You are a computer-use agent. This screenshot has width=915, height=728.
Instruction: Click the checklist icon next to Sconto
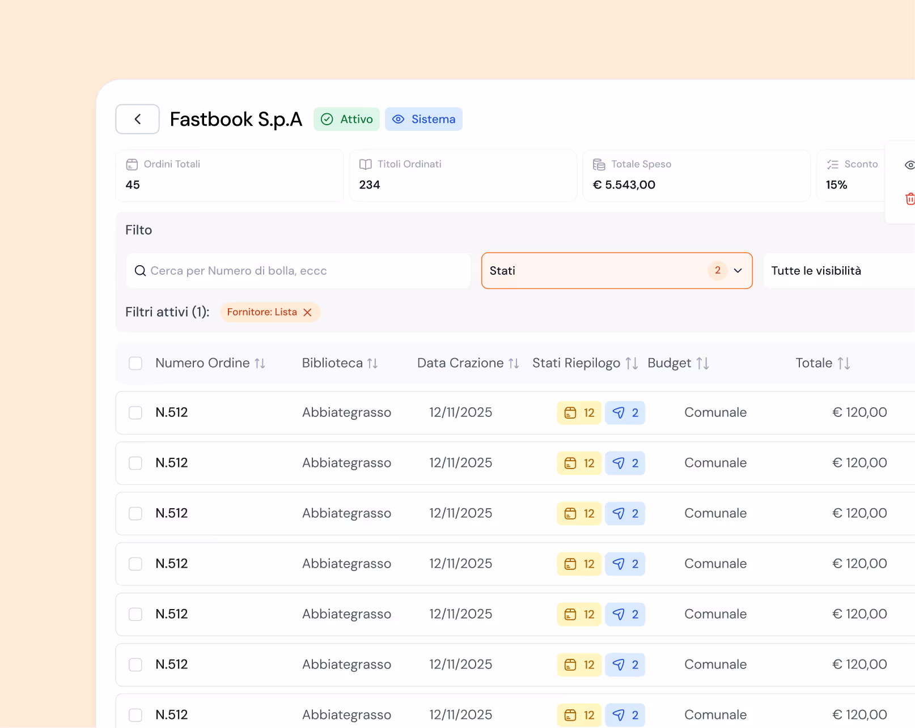(x=832, y=164)
